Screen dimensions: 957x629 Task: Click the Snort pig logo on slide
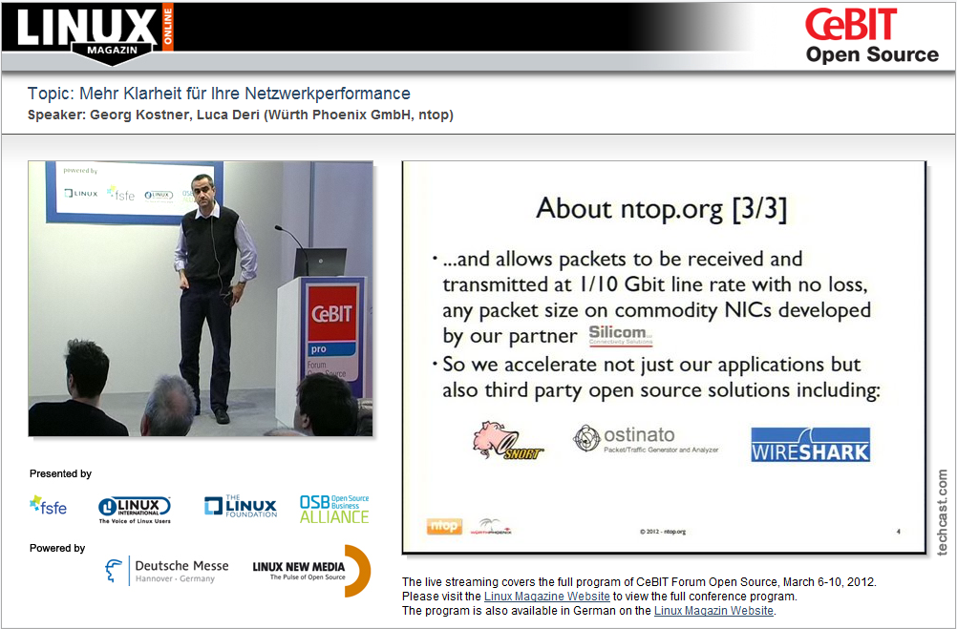pos(507,440)
